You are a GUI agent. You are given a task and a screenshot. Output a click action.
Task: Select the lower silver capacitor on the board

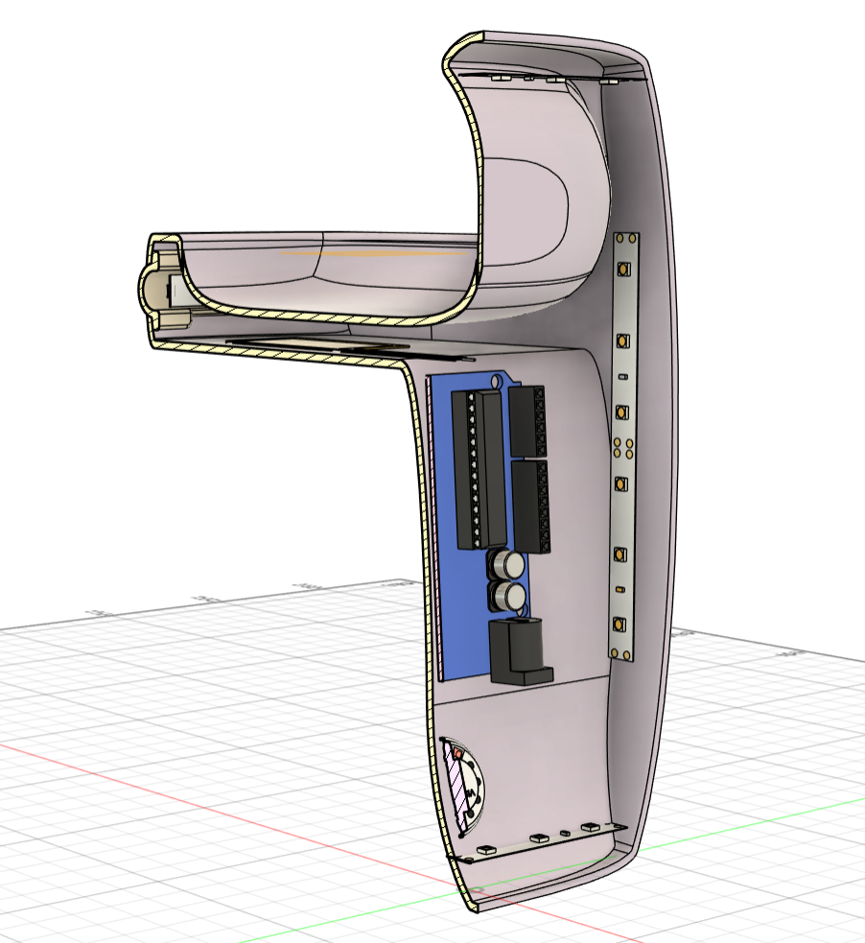click(x=507, y=596)
